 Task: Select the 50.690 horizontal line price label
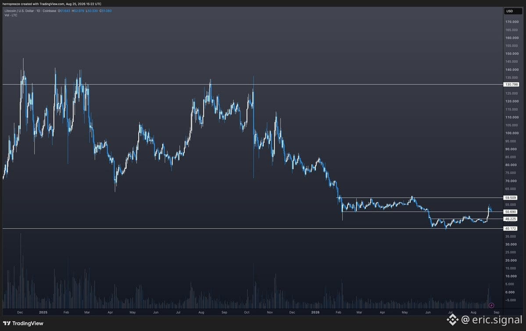tap(511, 212)
